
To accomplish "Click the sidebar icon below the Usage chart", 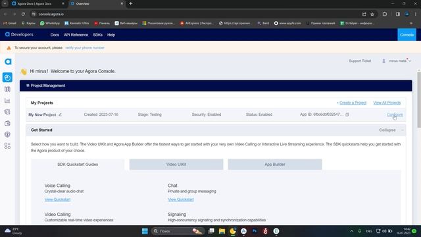I will pos(7,112).
